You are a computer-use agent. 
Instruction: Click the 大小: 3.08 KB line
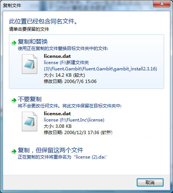tap(58, 126)
